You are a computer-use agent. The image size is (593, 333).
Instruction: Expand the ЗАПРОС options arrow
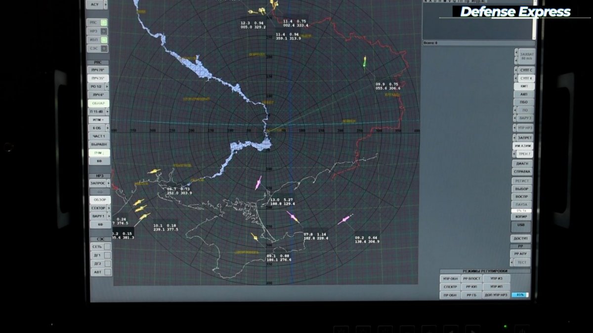(x=109, y=183)
